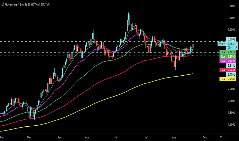This screenshot has height=141, width=239.
Task: Click the Apr label on time axis
Action: click(x=60, y=137)
